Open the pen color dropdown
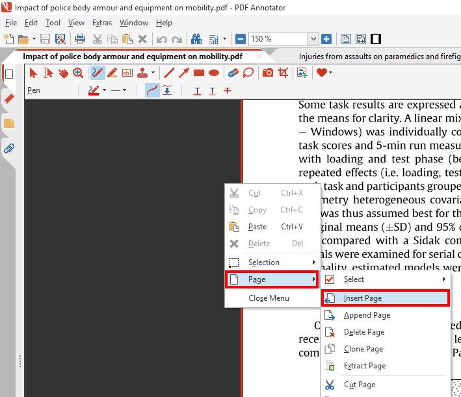The width and height of the screenshot is (461, 397). point(105,90)
